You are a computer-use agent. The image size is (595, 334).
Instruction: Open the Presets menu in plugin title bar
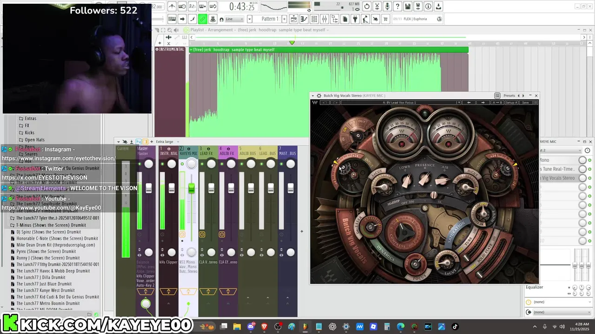tap(509, 96)
